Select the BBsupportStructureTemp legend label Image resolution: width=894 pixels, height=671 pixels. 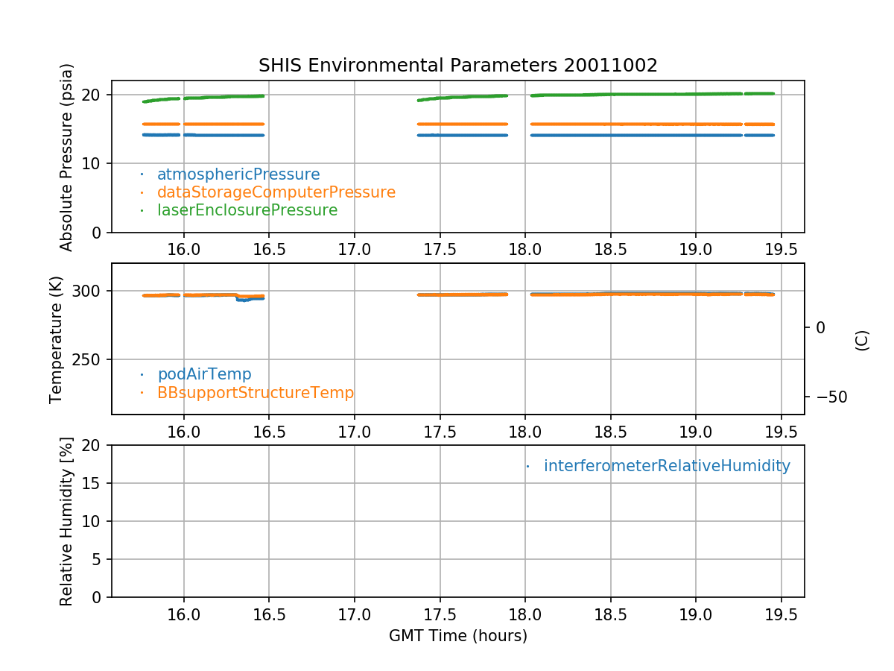click(255, 392)
